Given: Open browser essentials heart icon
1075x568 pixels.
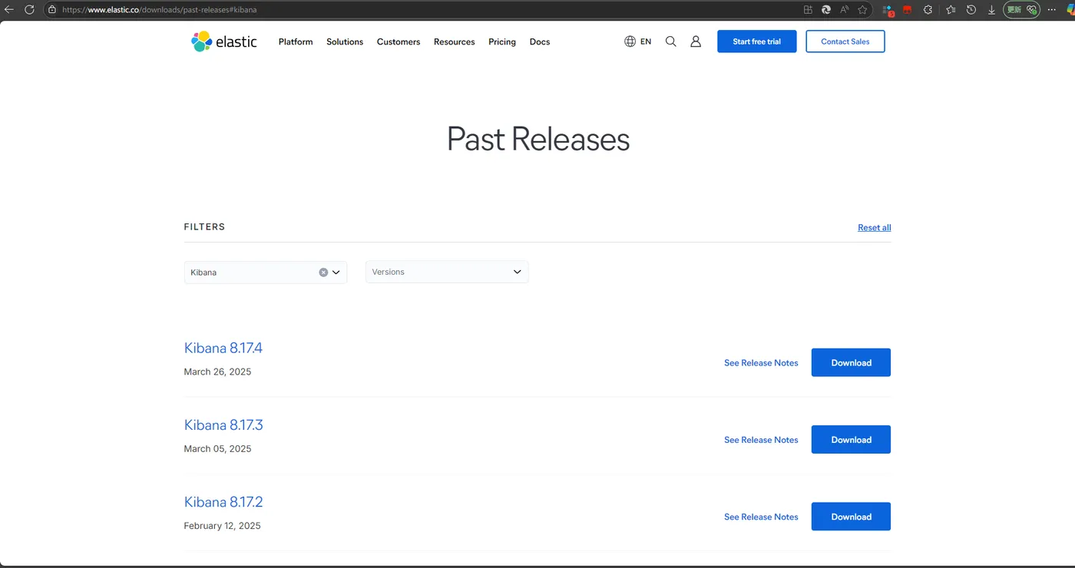Looking at the screenshot, I should (1032, 10).
